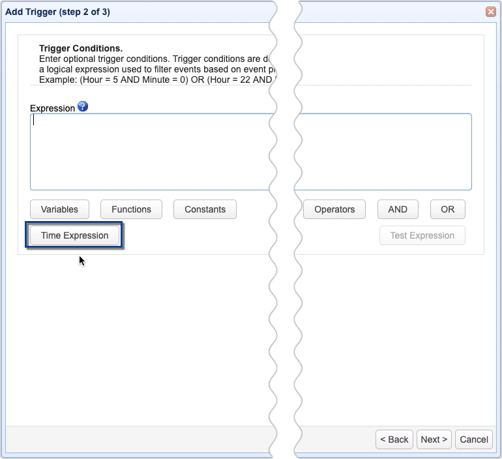Insert the AND operator
The width and height of the screenshot is (502, 459).
[x=398, y=209]
